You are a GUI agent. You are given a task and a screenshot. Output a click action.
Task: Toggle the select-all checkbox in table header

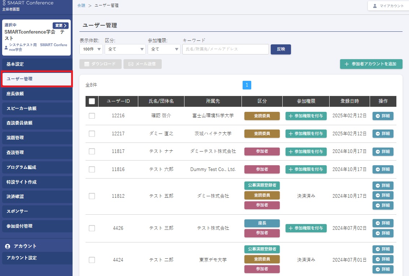click(x=92, y=101)
